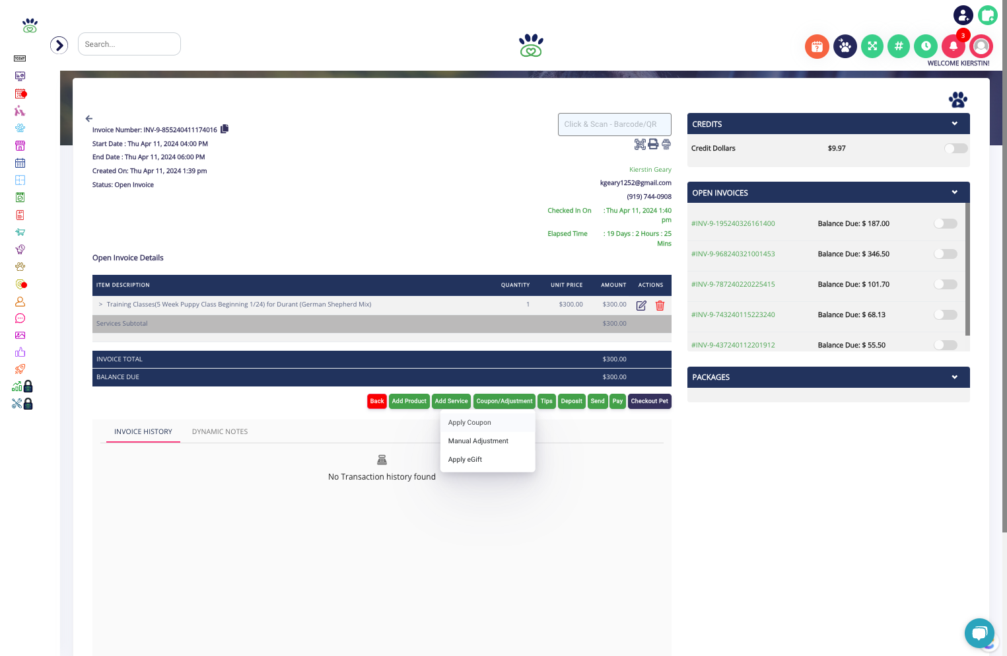Toggle invoice INV-9-787240220225415 switch
The image size is (1007, 656).
pos(946,284)
